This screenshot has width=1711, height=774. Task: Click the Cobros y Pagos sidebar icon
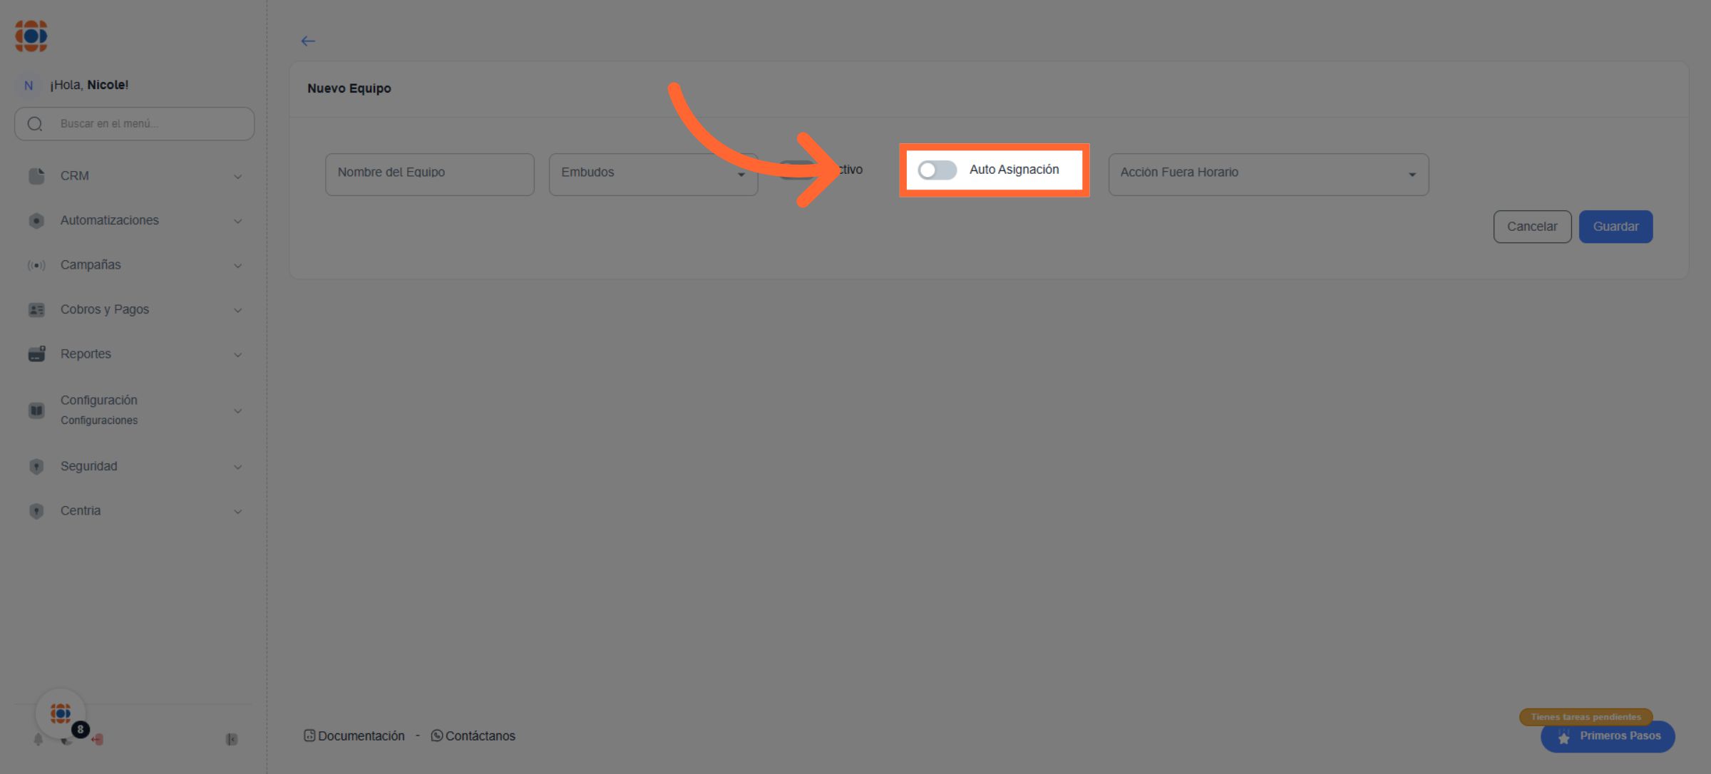coord(36,310)
